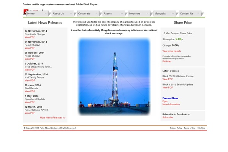View PDF for Half Yearly Report
The width and height of the screenshot is (228, 152).
tap(30, 81)
